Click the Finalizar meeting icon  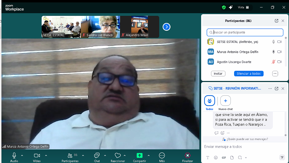[188, 156]
